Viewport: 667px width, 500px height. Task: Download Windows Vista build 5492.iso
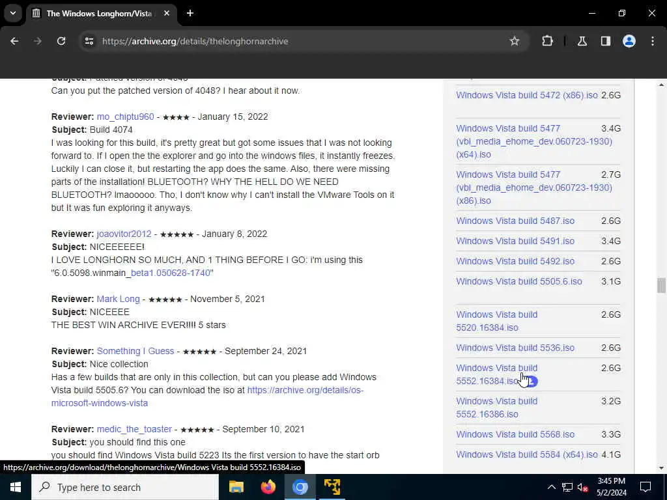(515, 261)
